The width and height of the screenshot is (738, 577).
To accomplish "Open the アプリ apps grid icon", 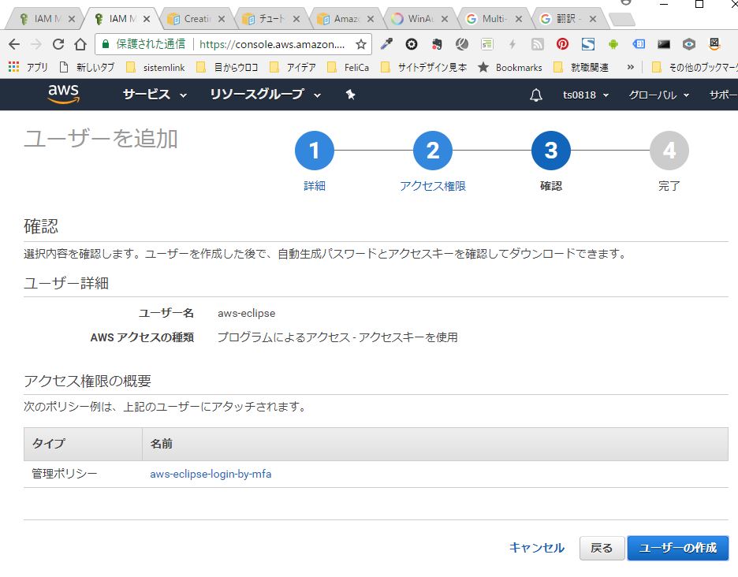I will coord(13,67).
